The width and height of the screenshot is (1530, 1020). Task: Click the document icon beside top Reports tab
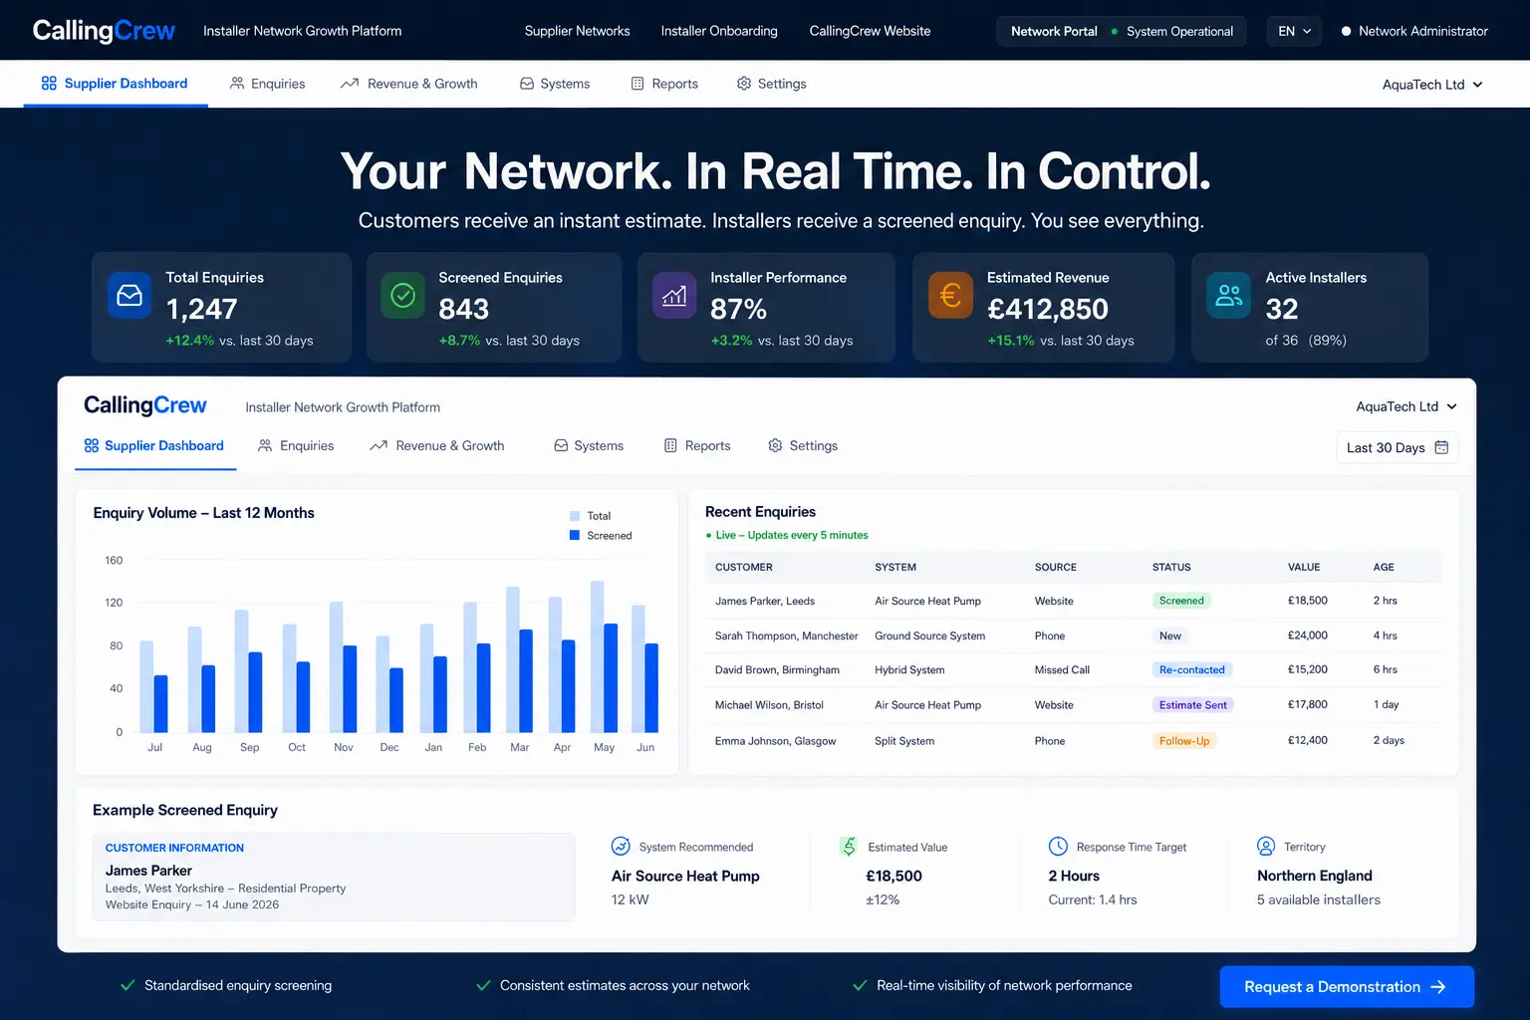pos(637,84)
